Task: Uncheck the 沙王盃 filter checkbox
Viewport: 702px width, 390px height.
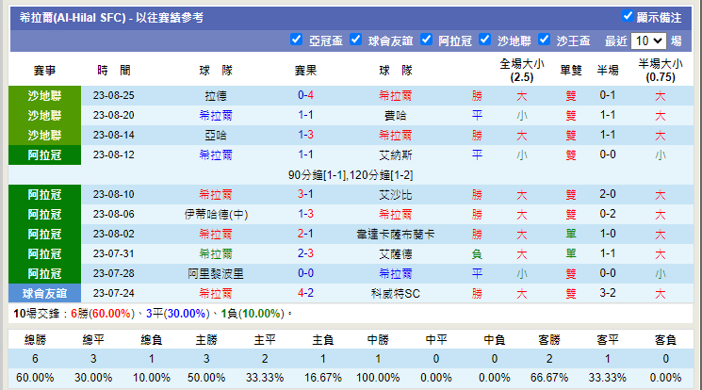Action: pyautogui.click(x=544, y=40)
